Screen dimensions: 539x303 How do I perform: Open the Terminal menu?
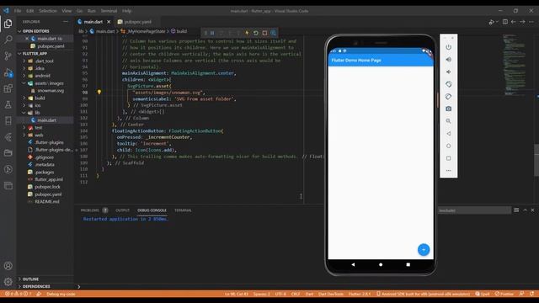point(109,11)
